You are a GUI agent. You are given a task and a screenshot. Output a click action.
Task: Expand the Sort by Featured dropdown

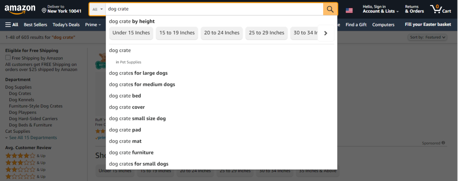(428, 37)
